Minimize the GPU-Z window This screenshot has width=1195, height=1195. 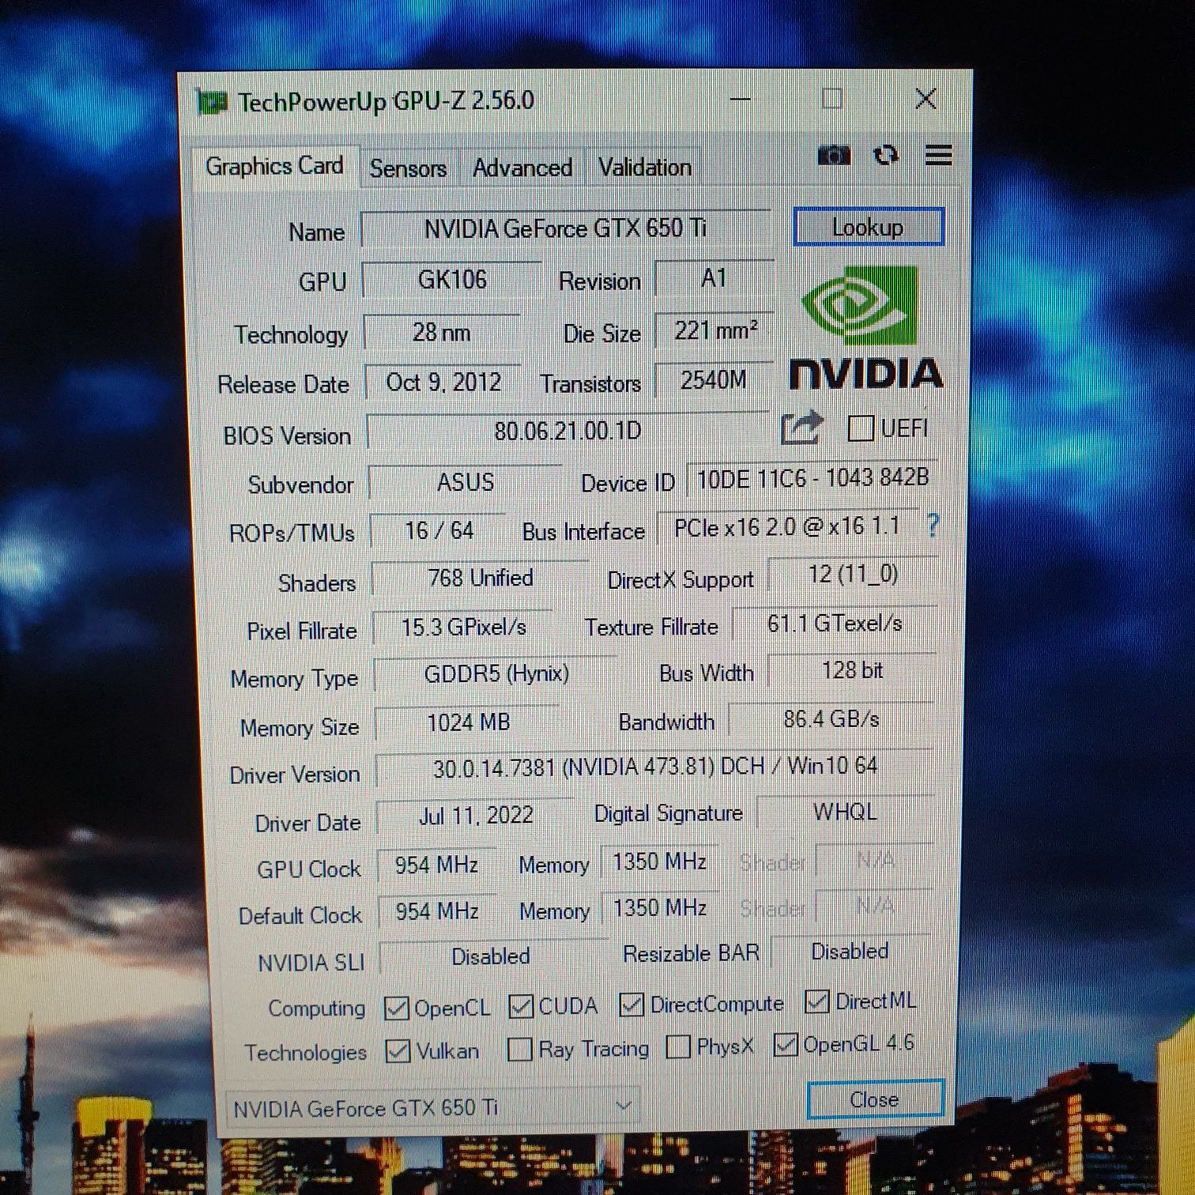click(x=740, y=100)
